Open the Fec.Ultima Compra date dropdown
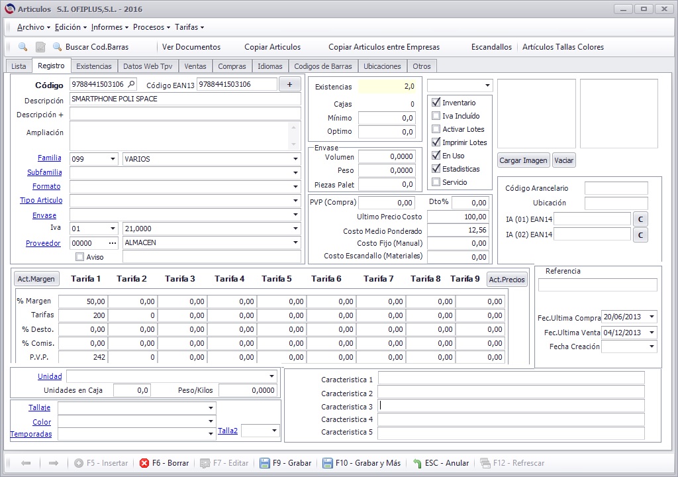678x477 pixels. (652, 317)
